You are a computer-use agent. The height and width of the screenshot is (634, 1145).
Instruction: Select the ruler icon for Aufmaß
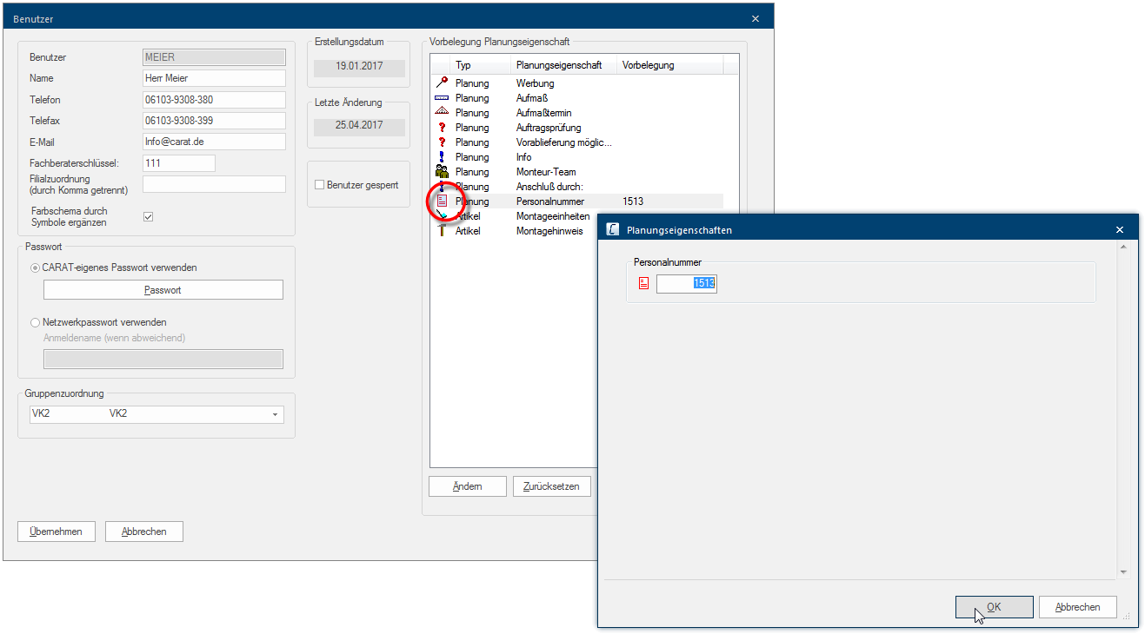tap(442, 98)
